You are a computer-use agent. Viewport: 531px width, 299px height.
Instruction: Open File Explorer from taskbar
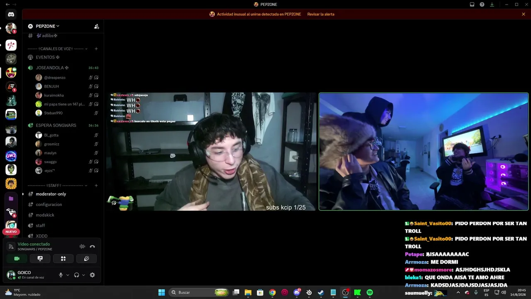pyautogui.click(x=248, y=292)
